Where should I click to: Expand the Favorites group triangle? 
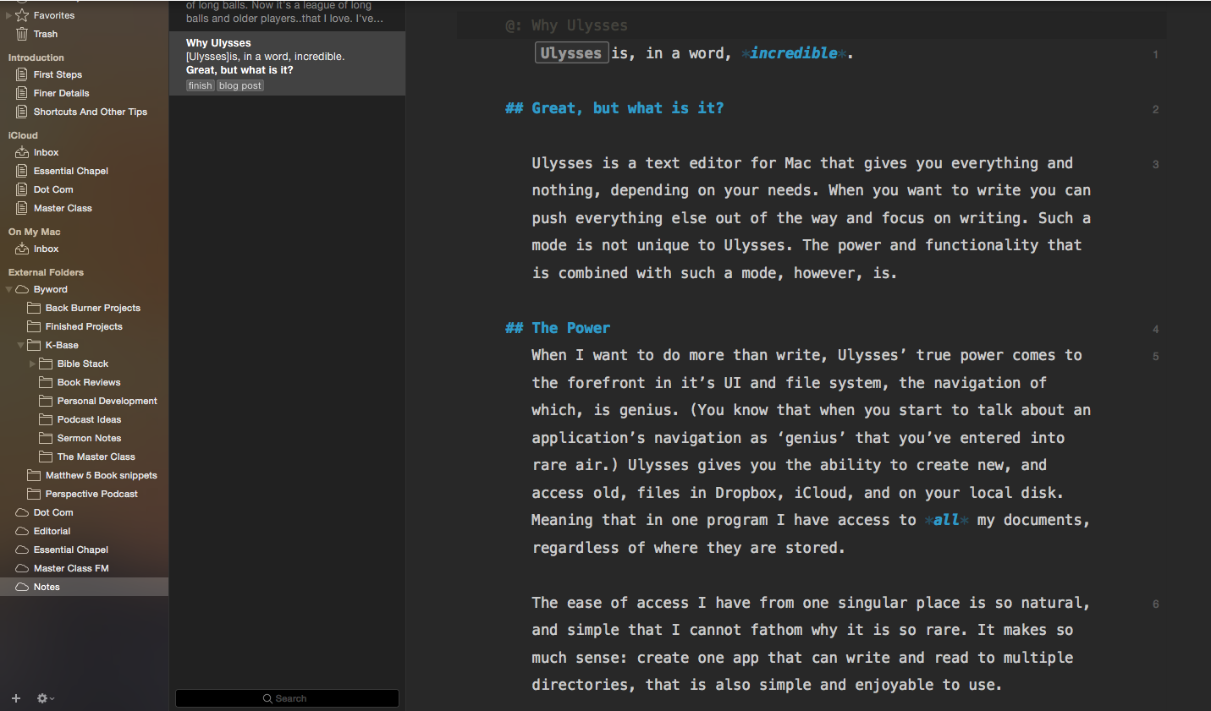coord(8,15)
